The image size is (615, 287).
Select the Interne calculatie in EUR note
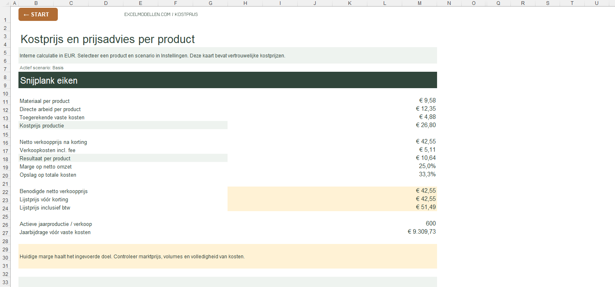pos(228,55)
